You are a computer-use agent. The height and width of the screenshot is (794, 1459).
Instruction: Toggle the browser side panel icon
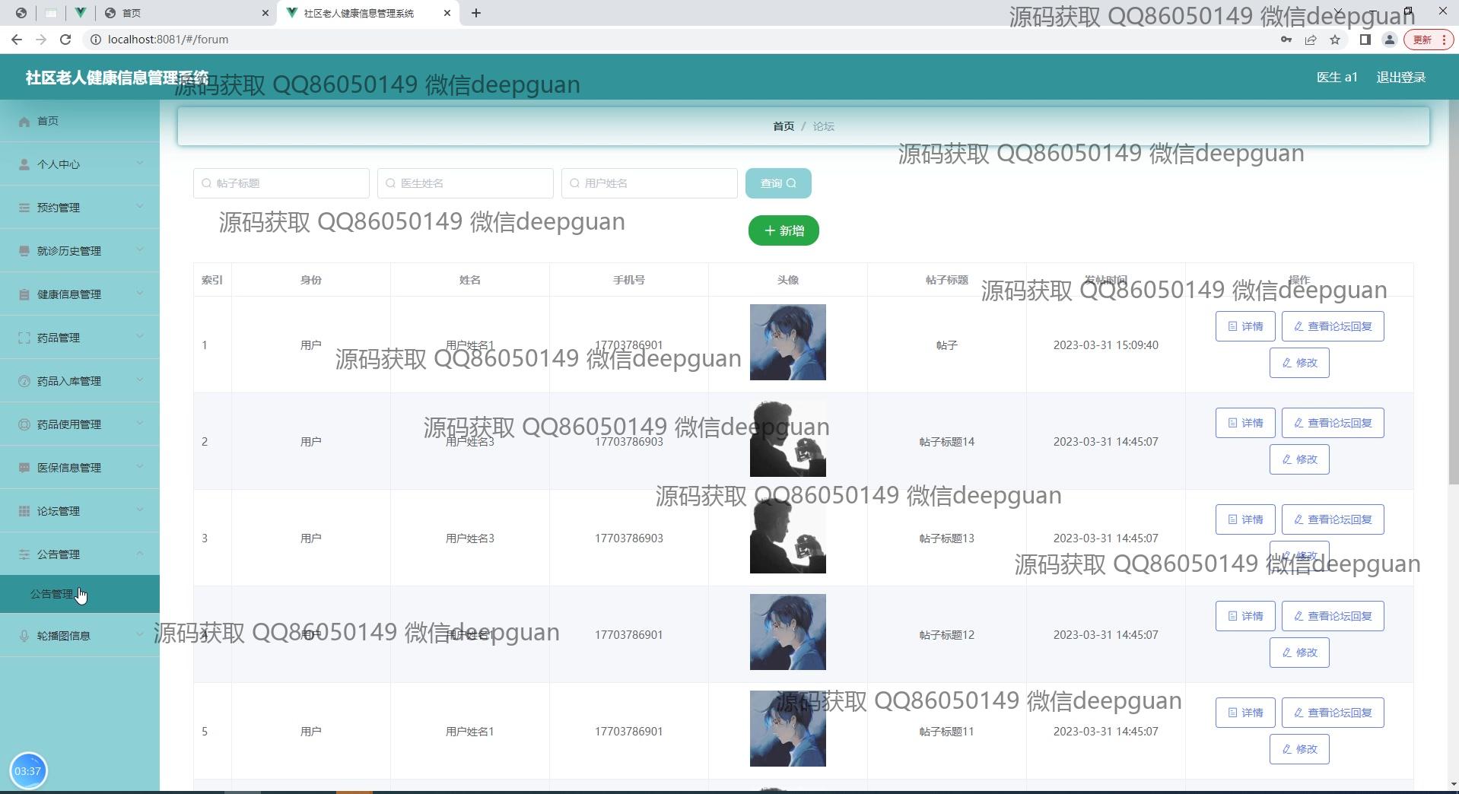(x=1365, y=40)
